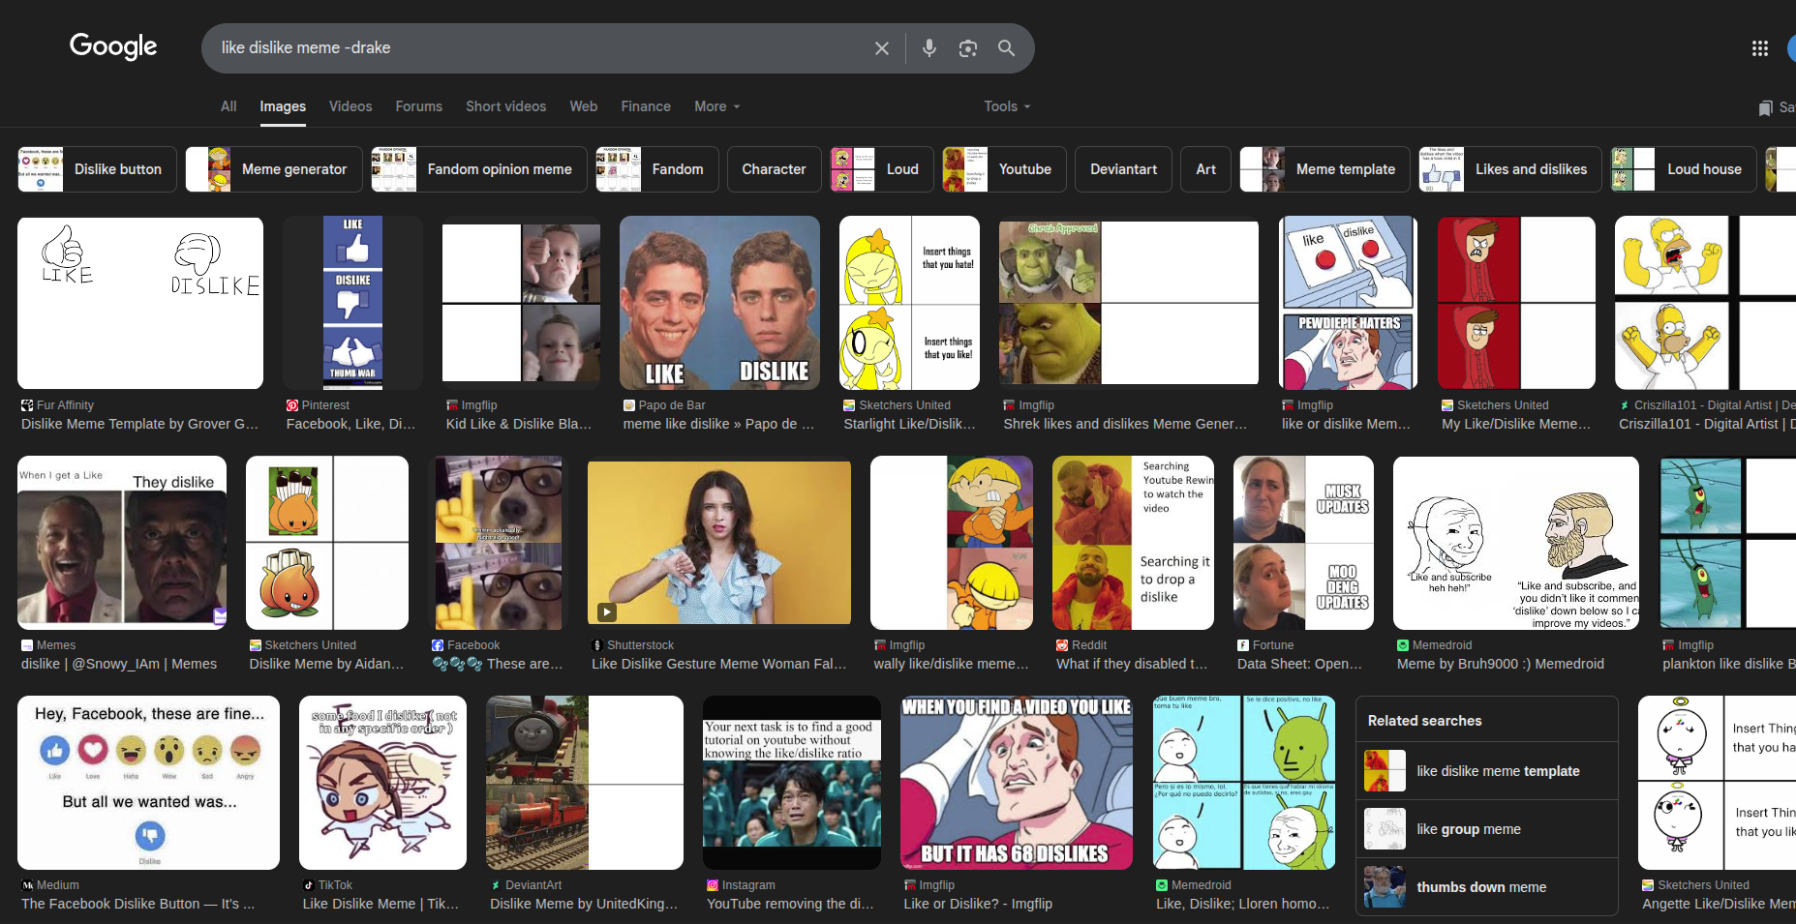
Task: Open the Fur Affinity Dislike Meme Template image
Action: click(x=140, y=303)
